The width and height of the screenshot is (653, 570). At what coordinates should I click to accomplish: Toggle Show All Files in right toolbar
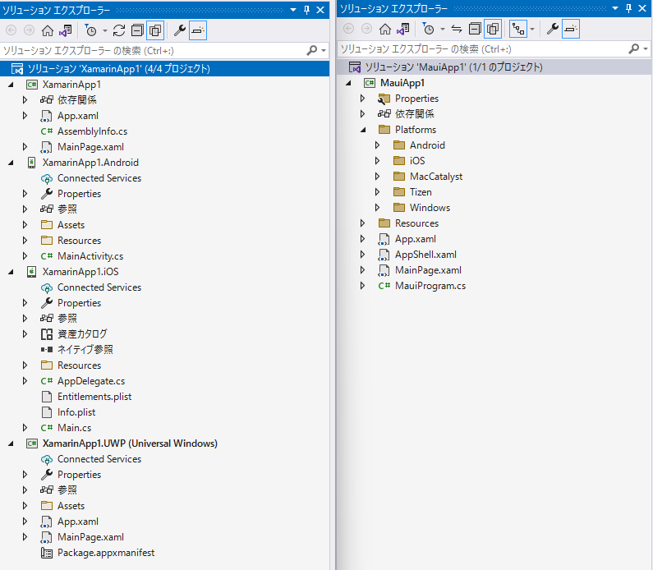(x=493, y=29)
